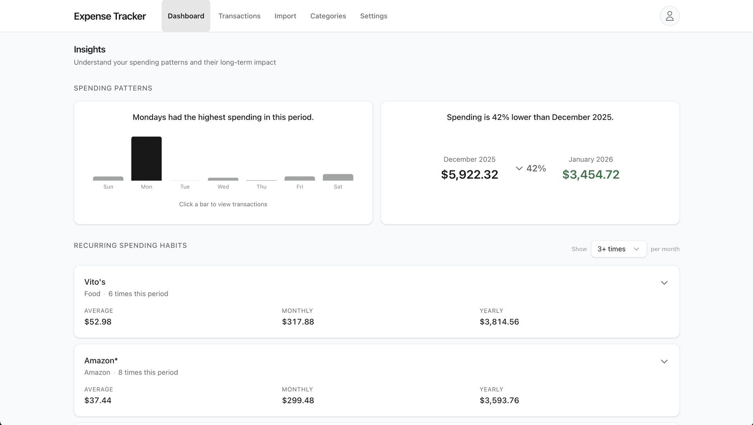Click the Monday bar in spending chart

[146, 159]
